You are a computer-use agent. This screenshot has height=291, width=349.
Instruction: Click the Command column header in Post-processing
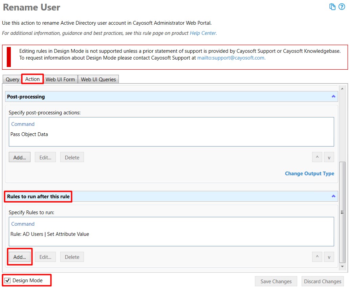coord(23,124)
